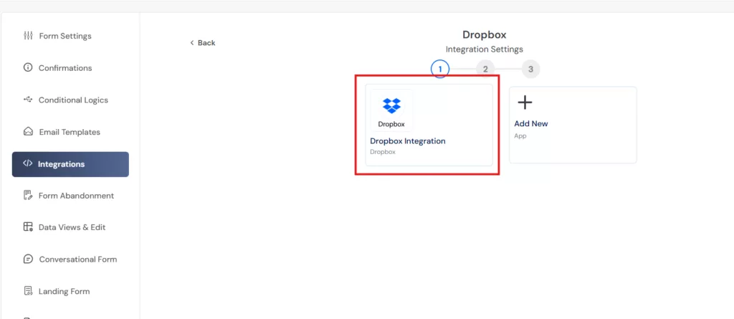Click the Integration Settings subtitle text
The height and width of the screenshot is (319, 734).
click(485, 49)
